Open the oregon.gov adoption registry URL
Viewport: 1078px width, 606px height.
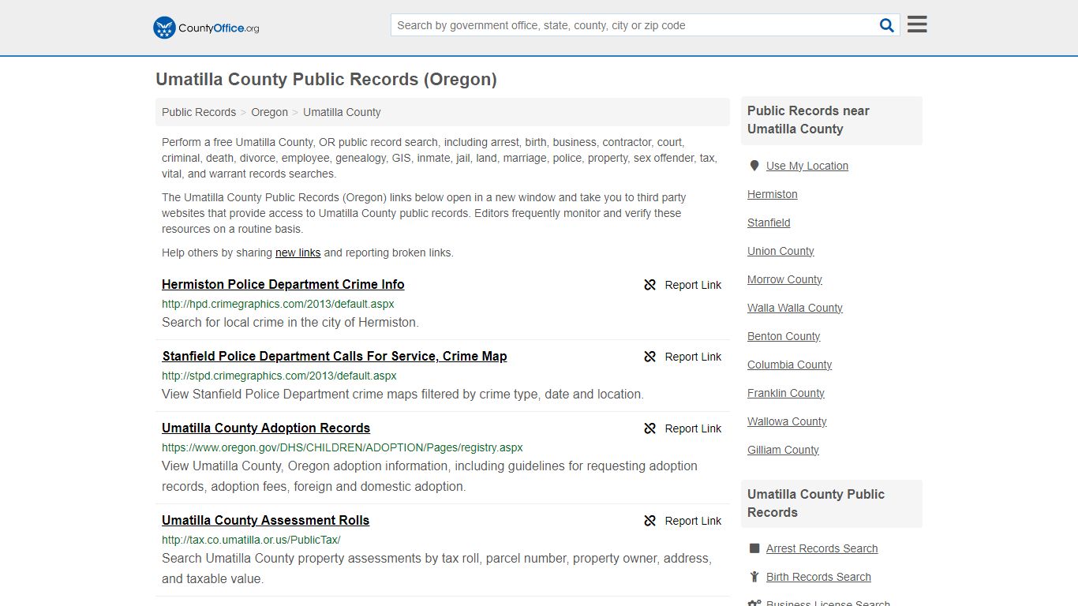342,447
